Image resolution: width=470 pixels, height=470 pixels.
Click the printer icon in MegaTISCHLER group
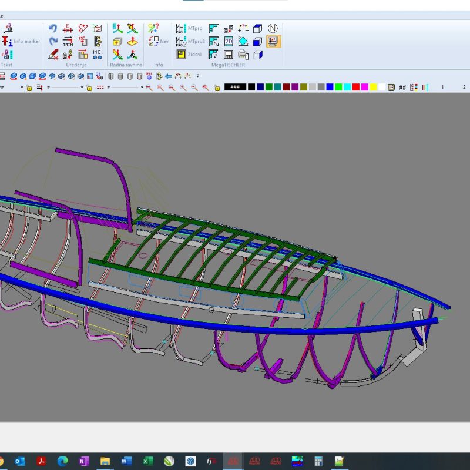pos(243,55)
